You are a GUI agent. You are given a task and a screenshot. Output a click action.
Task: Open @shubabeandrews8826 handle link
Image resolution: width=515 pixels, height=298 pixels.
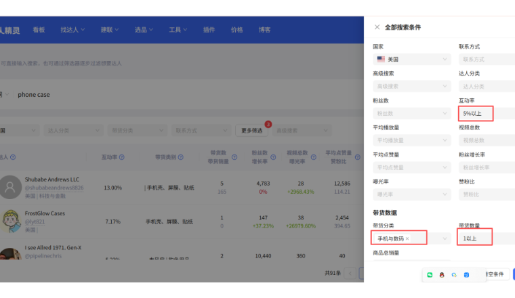point(54,188)
